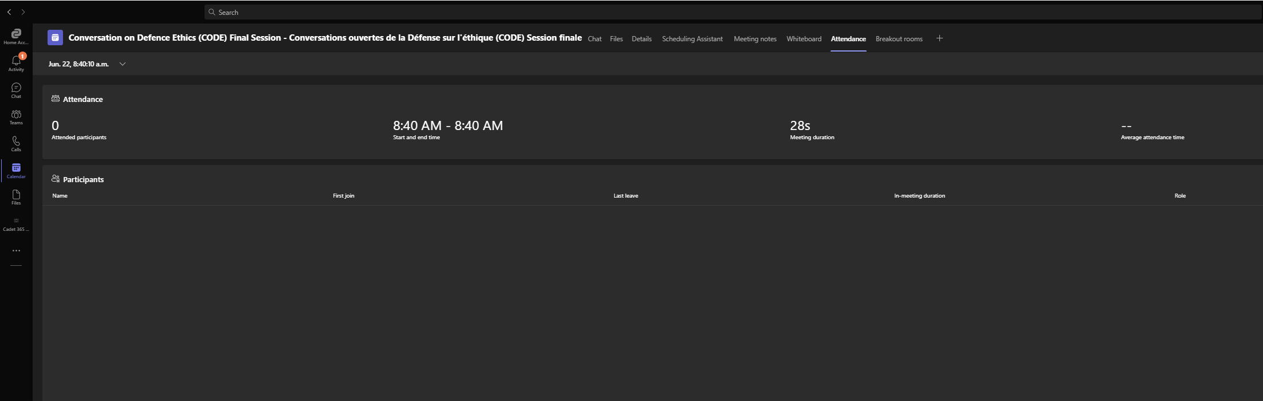The width and height of the screenshot is (1263, 401).
Task: Go forward with the right arrow
Action: click(23, 12)
